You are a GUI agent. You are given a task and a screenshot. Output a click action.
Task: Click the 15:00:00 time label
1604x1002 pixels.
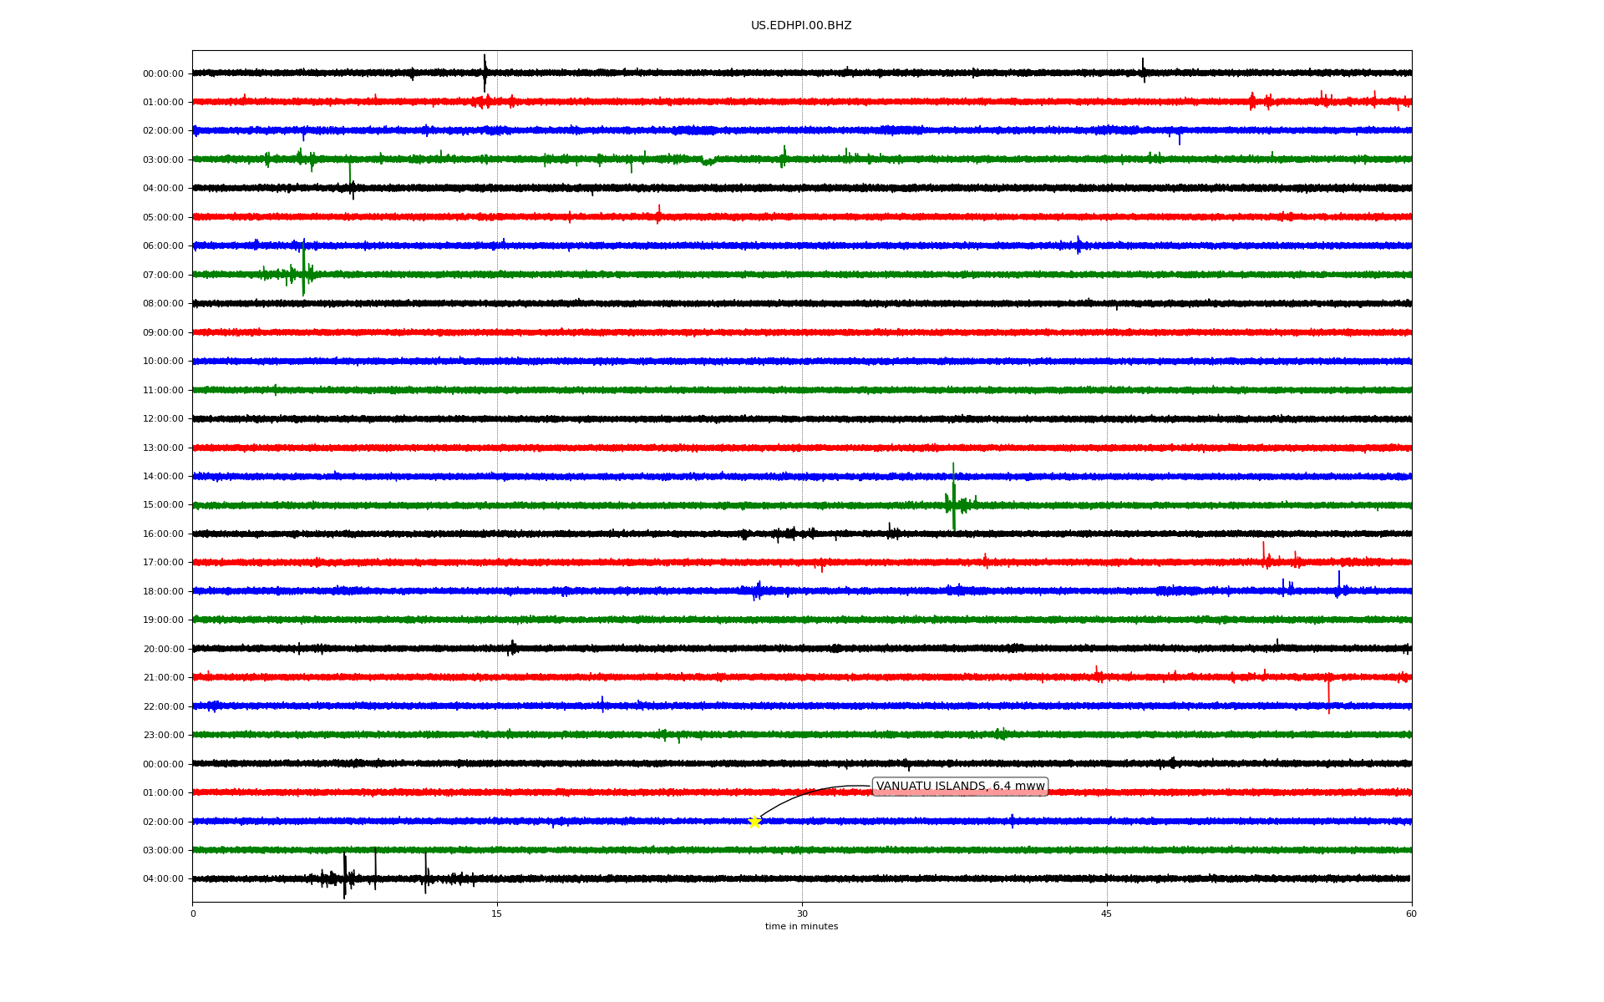click(x=163, y=505)
